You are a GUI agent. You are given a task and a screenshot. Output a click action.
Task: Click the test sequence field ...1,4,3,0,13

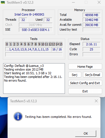point(28,49)
